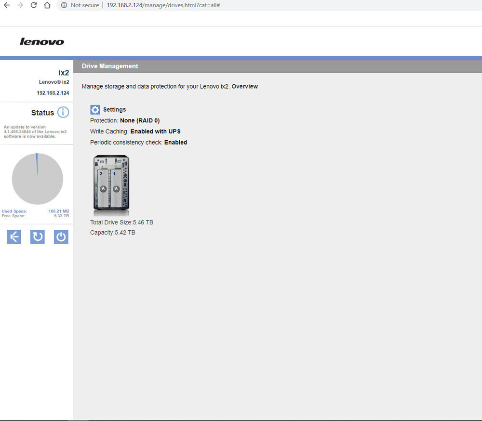This screenshot has width=482, height=421.
Task: Open the browser home page
Action: [x=47, y=5]
